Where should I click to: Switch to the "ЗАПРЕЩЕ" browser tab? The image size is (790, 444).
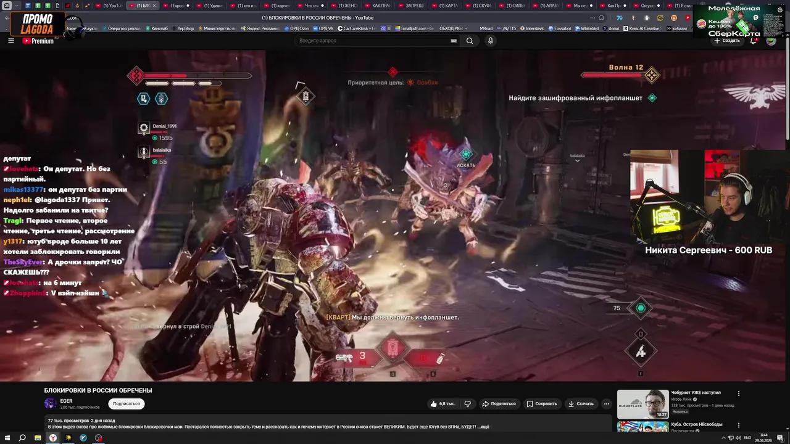point(410,6)
